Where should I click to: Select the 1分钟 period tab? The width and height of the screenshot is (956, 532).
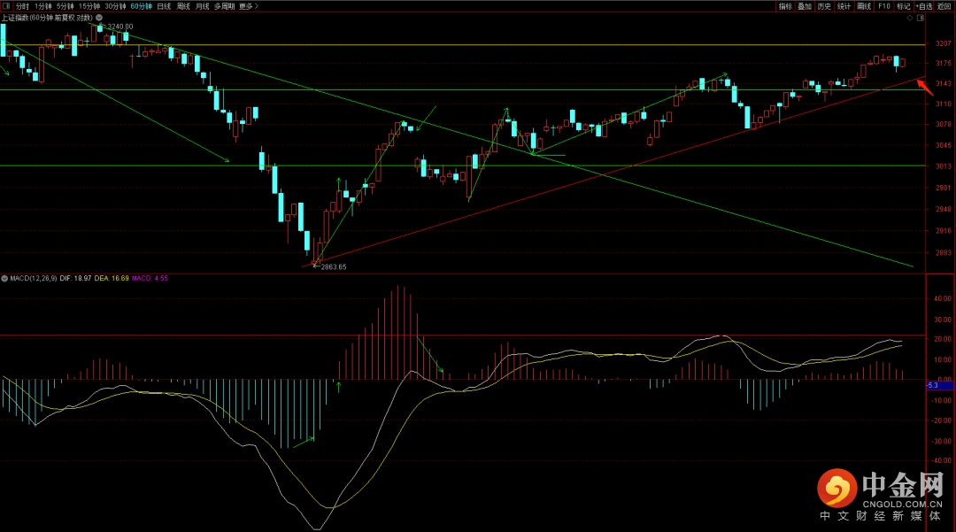point(43,6)
